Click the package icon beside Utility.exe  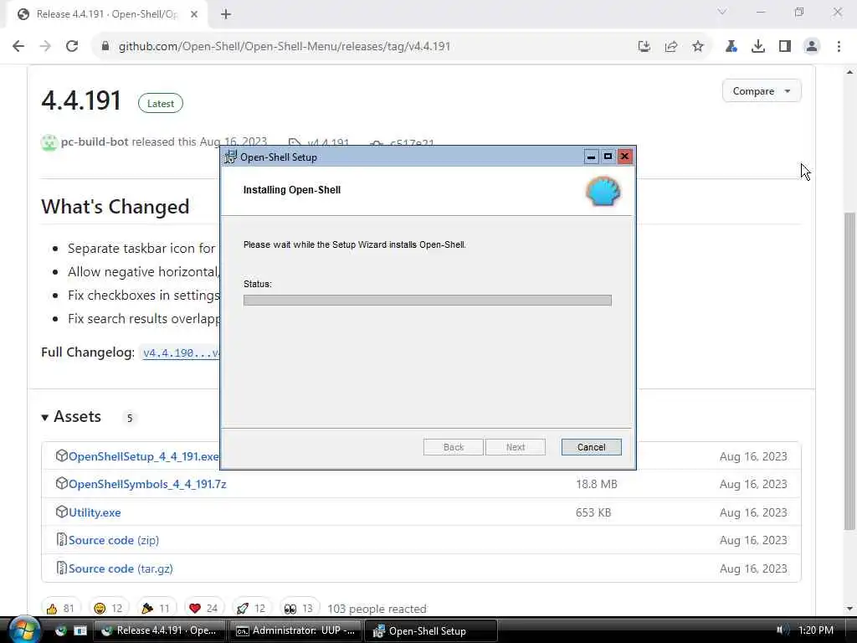pos(61,512)
